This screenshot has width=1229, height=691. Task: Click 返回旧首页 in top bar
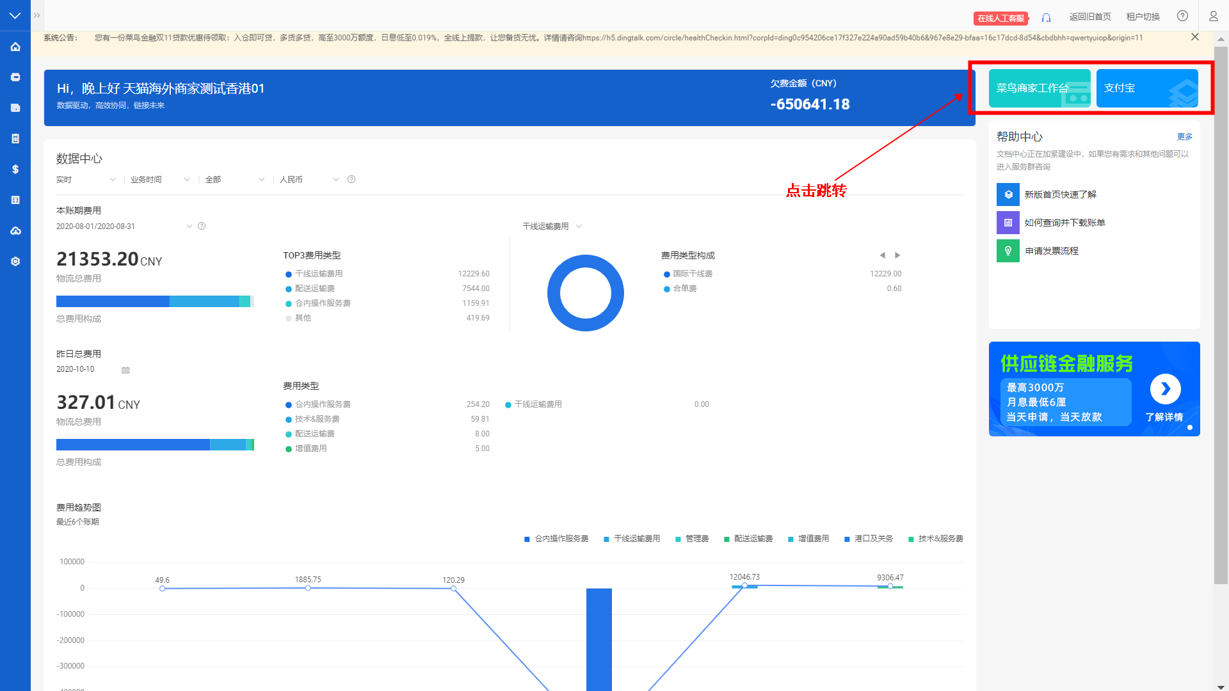[1089, 17]
